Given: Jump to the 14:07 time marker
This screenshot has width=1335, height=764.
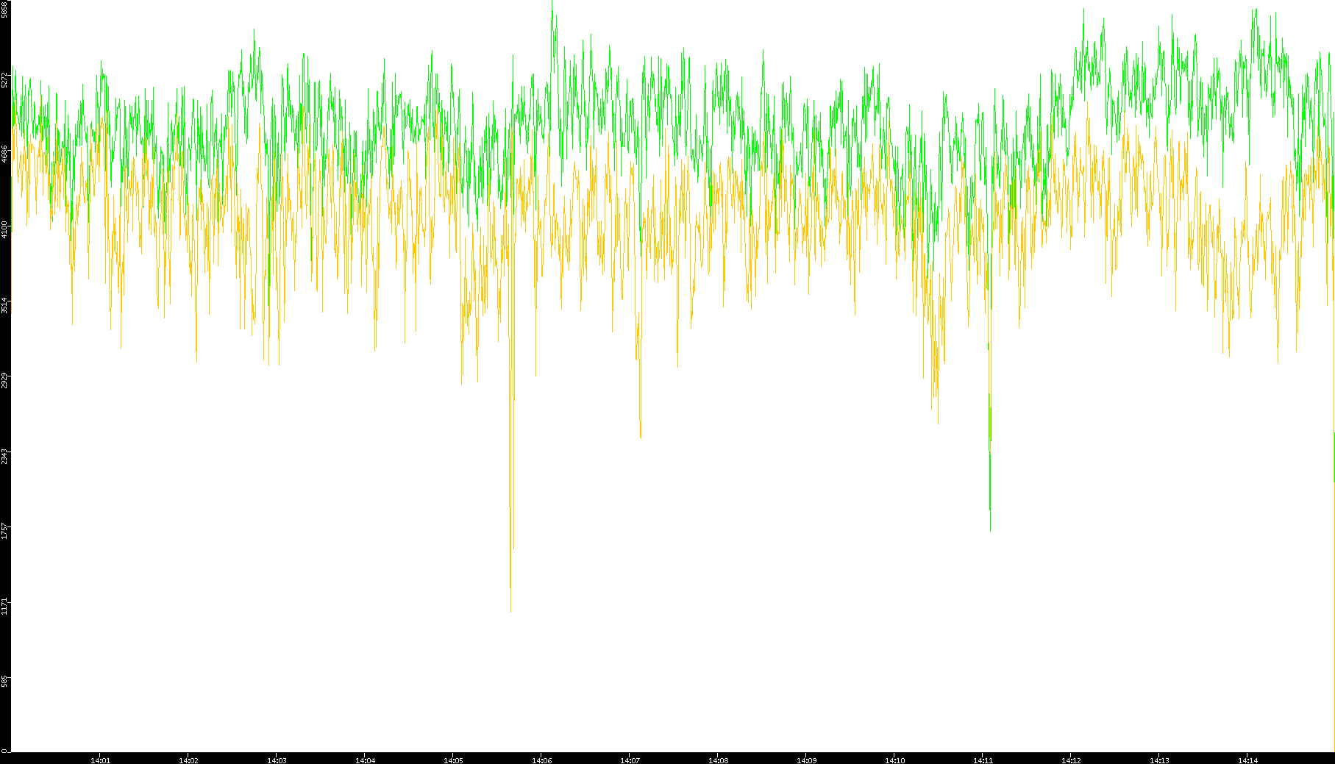Looking at the screenshot, I should pos(630,760).
